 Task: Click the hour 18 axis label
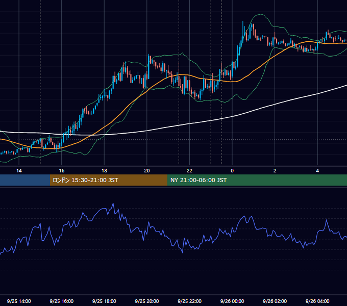pos(104,171)
